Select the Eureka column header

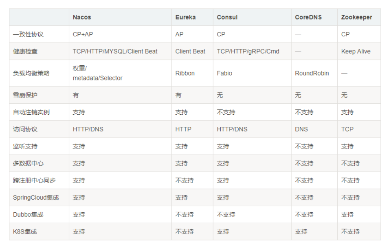185,17
